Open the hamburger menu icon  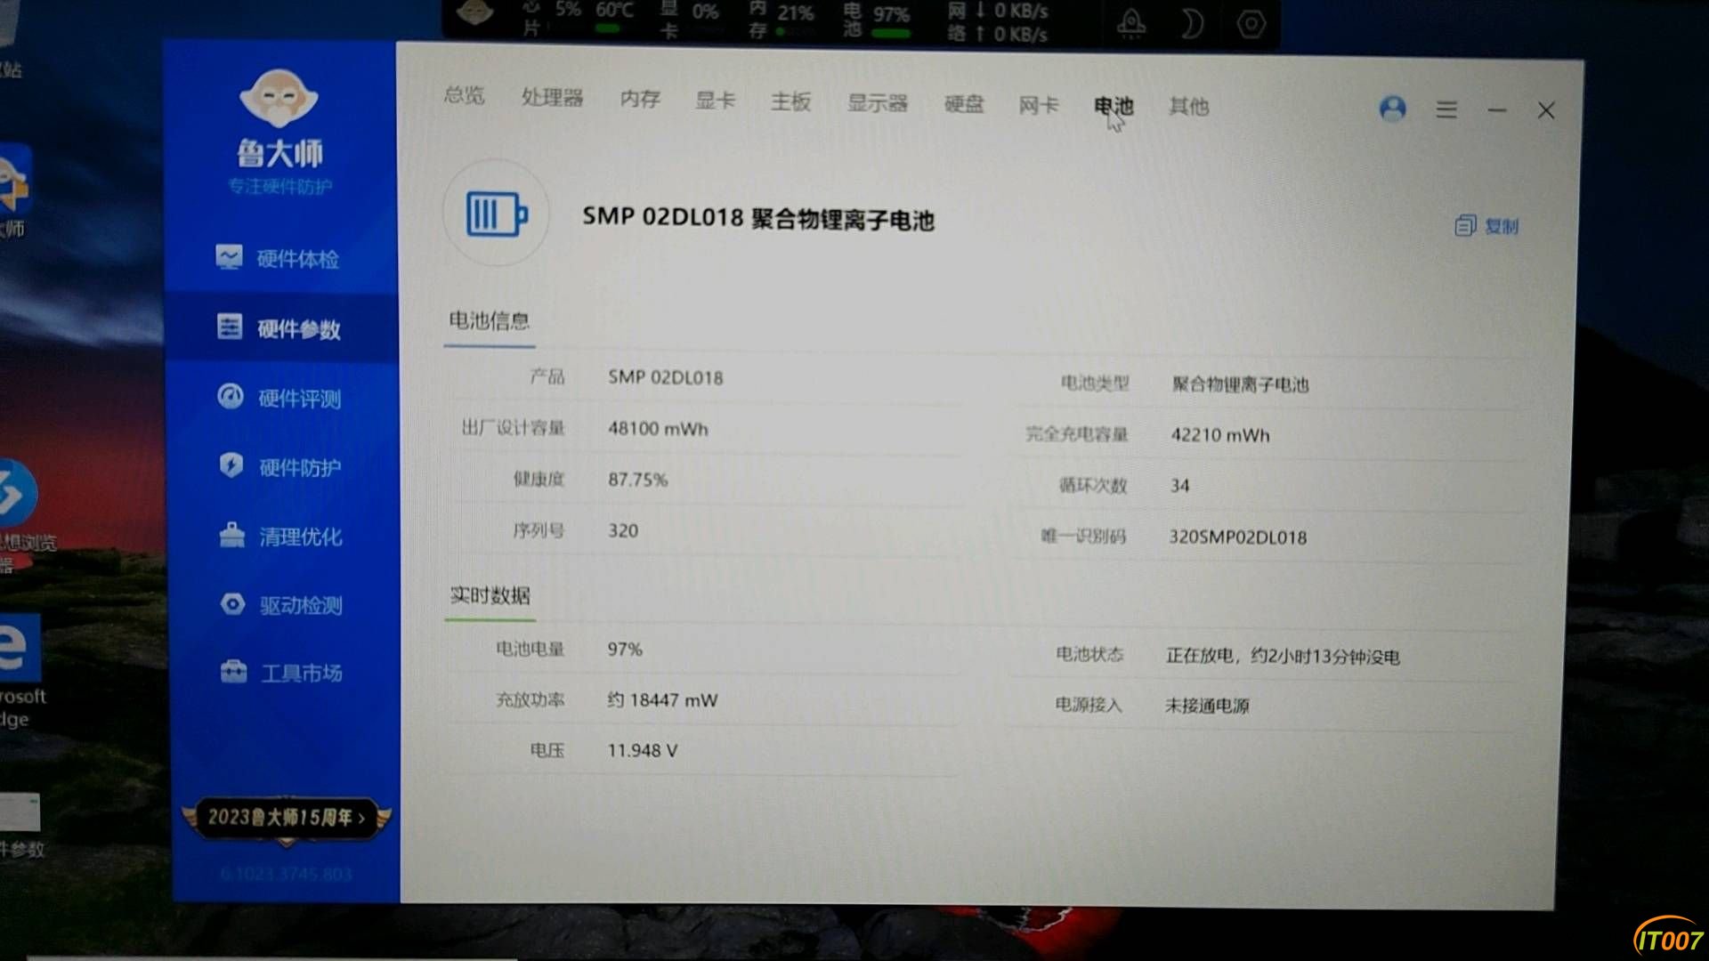[x=1446, y=109]
